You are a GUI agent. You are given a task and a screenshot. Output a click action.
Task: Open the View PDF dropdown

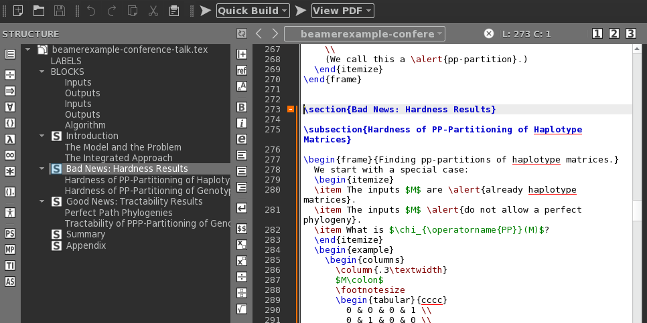pyautogui.click(x=370, y=11)
